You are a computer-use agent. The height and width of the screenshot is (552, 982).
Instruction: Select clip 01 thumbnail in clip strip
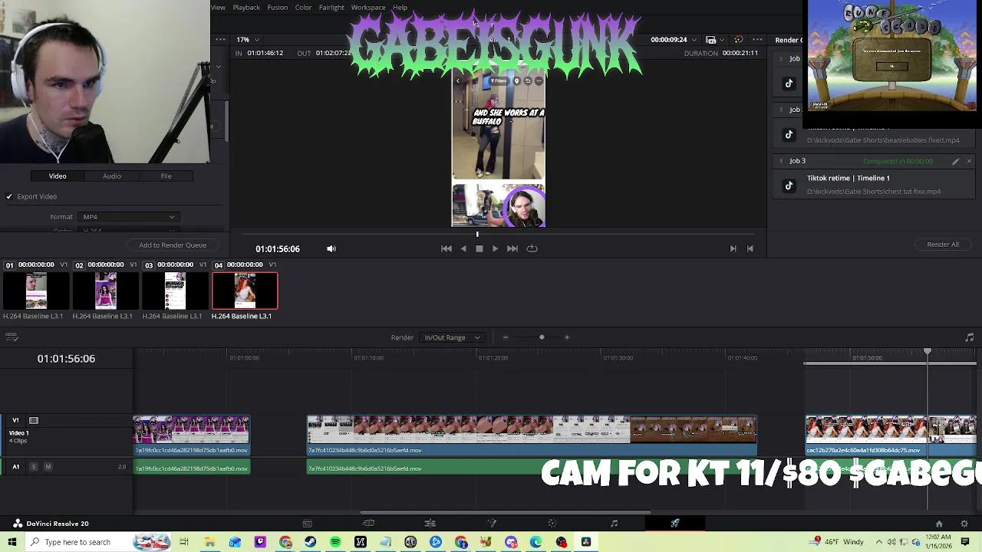(x=36, y=291)
